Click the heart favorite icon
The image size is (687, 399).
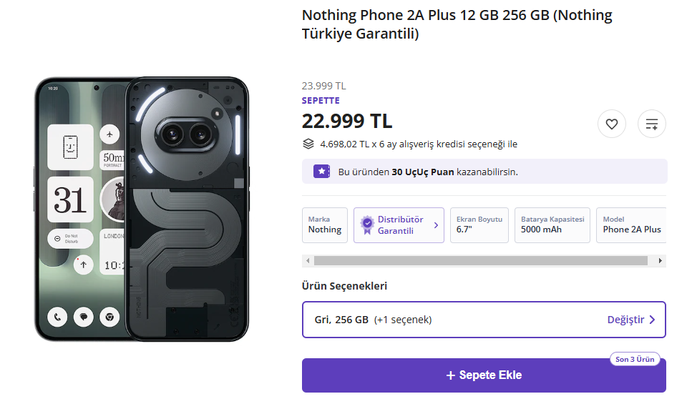tap(611, 124)
